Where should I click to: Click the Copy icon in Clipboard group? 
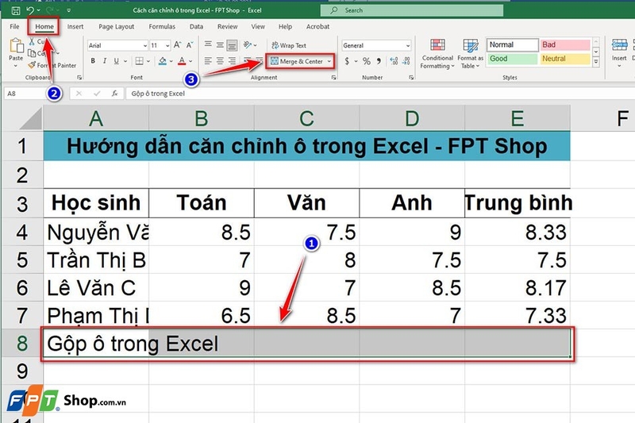[x=32, y=53]
